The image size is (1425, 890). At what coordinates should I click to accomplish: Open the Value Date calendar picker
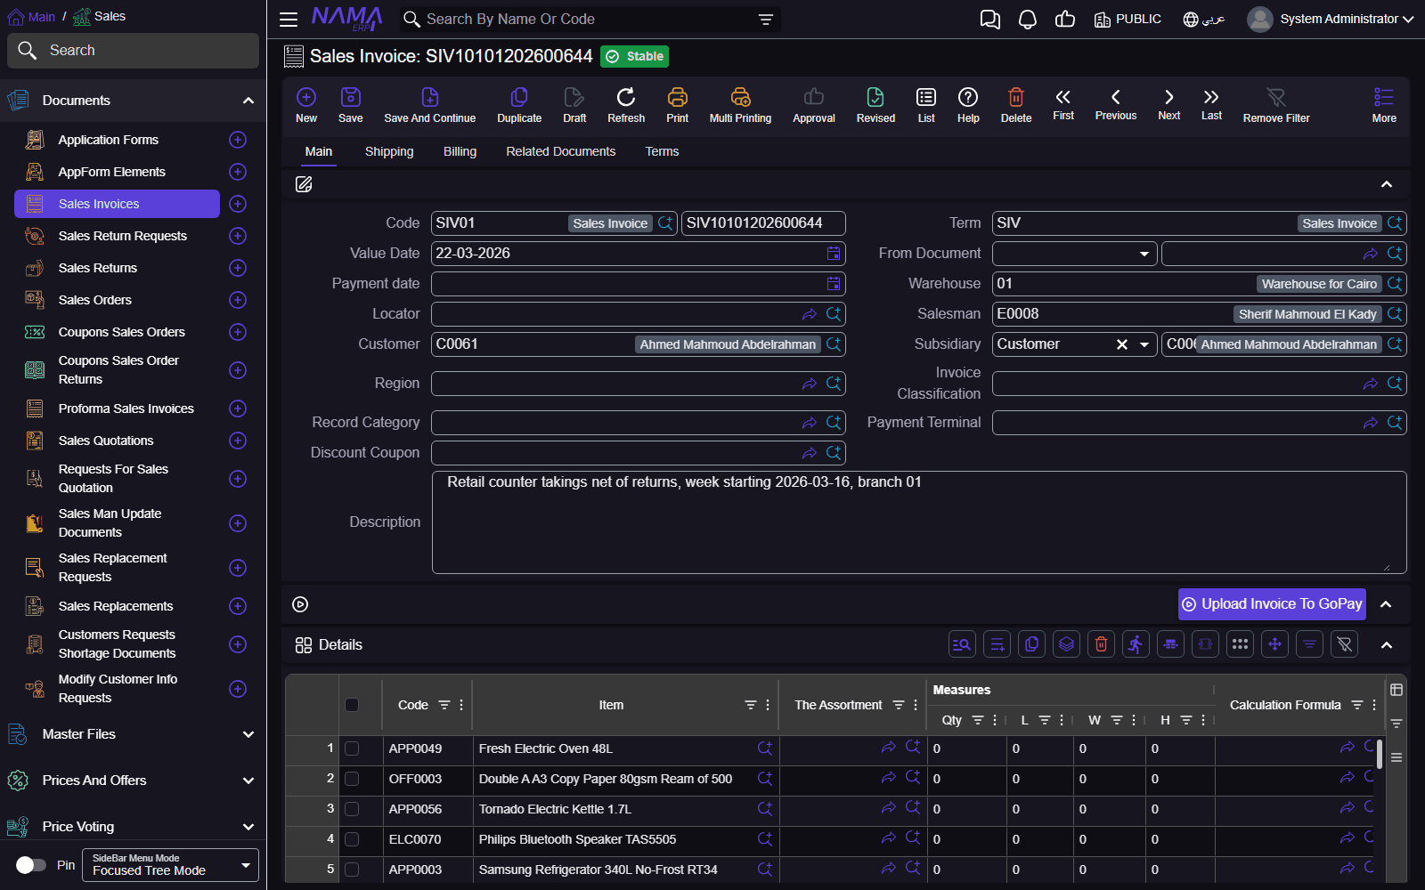(834, 254)
